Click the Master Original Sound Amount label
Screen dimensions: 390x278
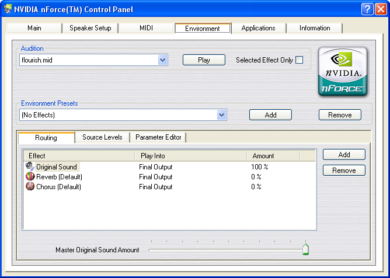coord(97,250)
